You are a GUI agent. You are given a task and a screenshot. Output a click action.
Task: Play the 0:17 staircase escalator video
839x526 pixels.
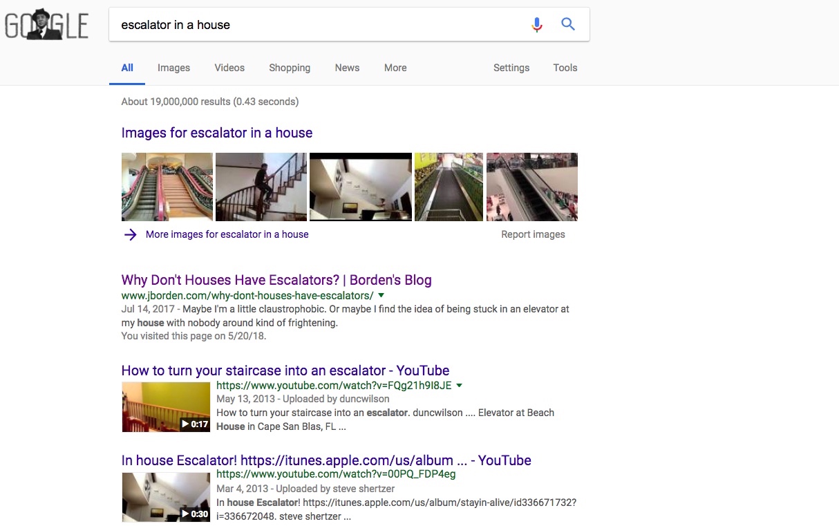pos(165,407)
